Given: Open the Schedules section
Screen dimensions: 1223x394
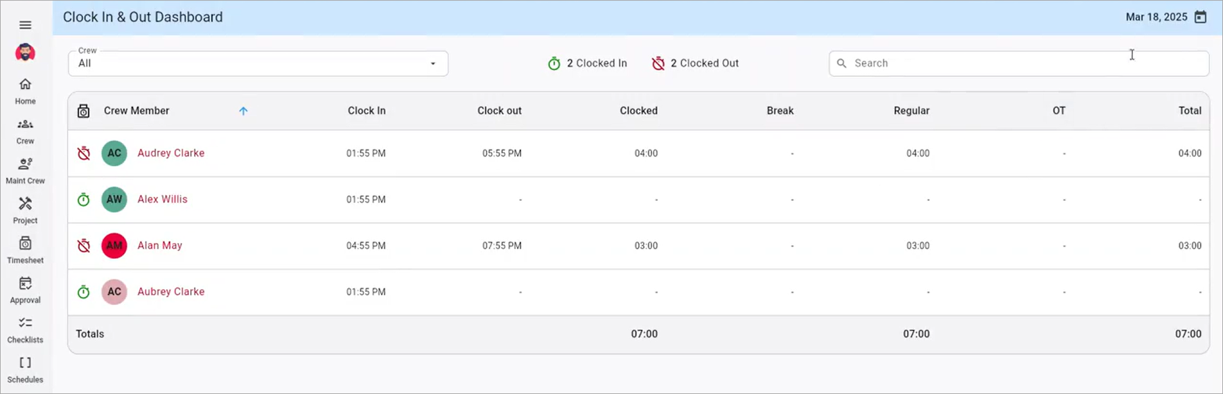Looking at the screenshot, I should tap(25, 370).
